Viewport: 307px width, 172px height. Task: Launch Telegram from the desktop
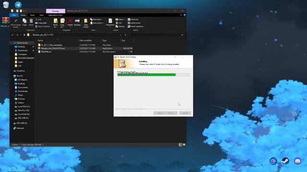18,5
